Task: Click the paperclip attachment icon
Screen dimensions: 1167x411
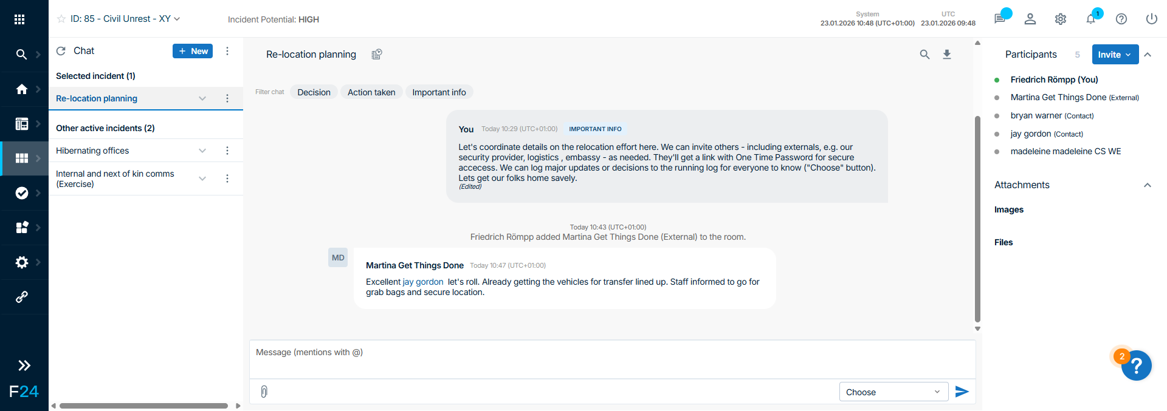Action: pos(264,392)
